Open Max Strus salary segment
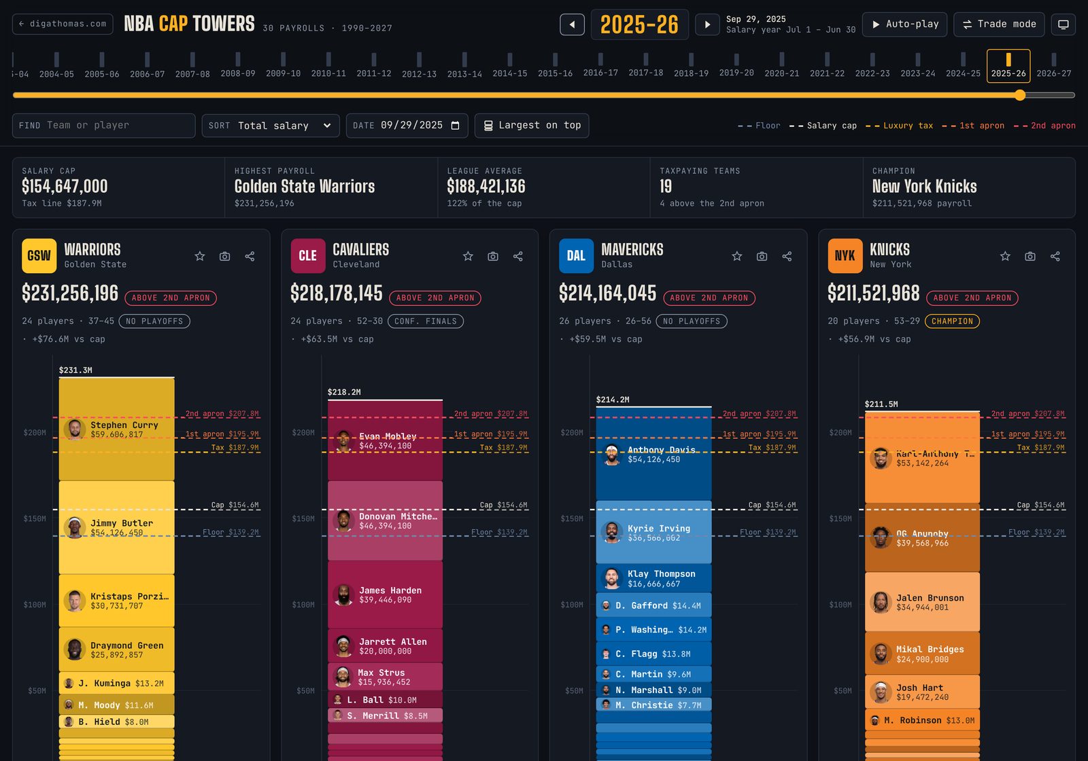Image resolution: width=1088 pixels, height=761 pixels. [385, 677]
